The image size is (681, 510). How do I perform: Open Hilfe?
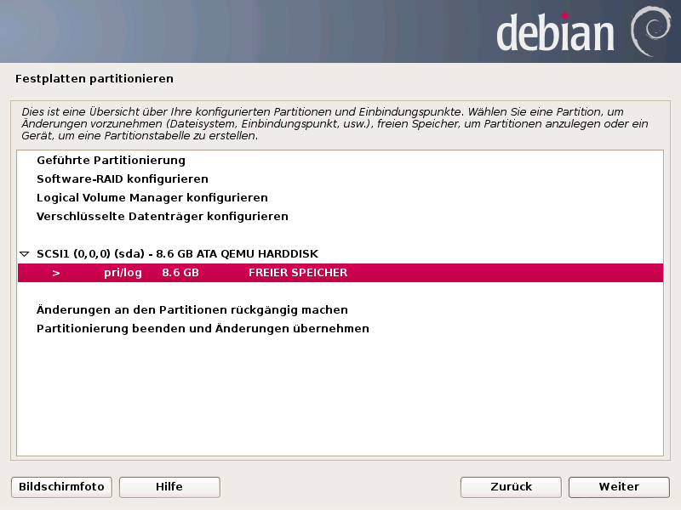169,487
